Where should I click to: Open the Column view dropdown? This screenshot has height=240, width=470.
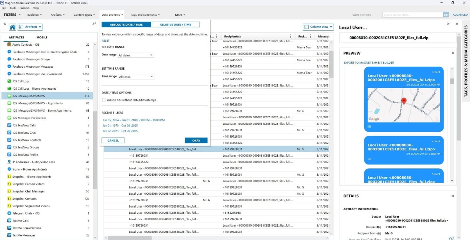click(x=318, y=27)
